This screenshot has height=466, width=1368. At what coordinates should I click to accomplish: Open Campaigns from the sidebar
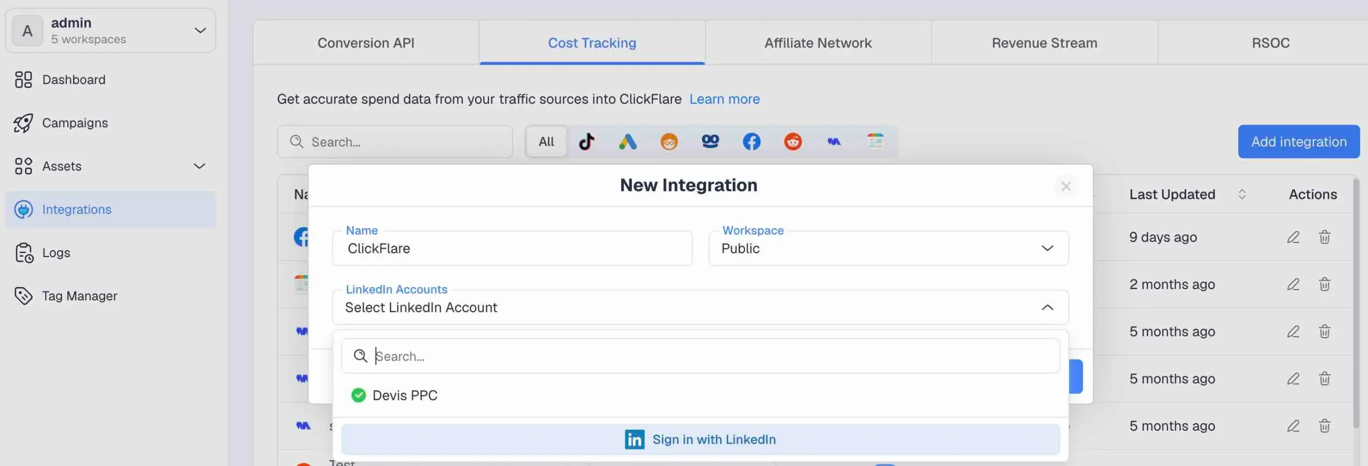(x=111, y=123)
